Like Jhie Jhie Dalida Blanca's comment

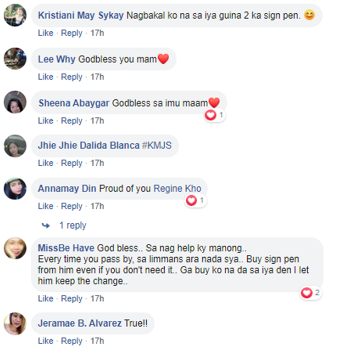click(x=45, y=163)
